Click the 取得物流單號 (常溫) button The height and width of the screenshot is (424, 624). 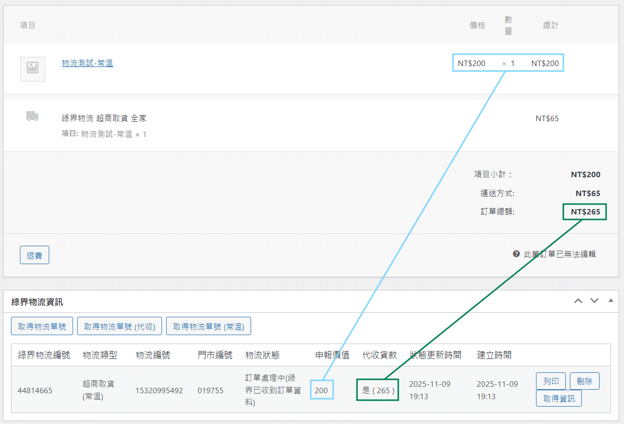point(208,326)
